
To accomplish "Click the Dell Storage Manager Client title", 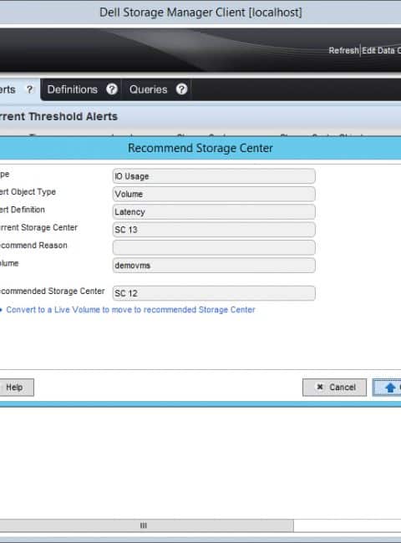I will (x=200, y=13).
